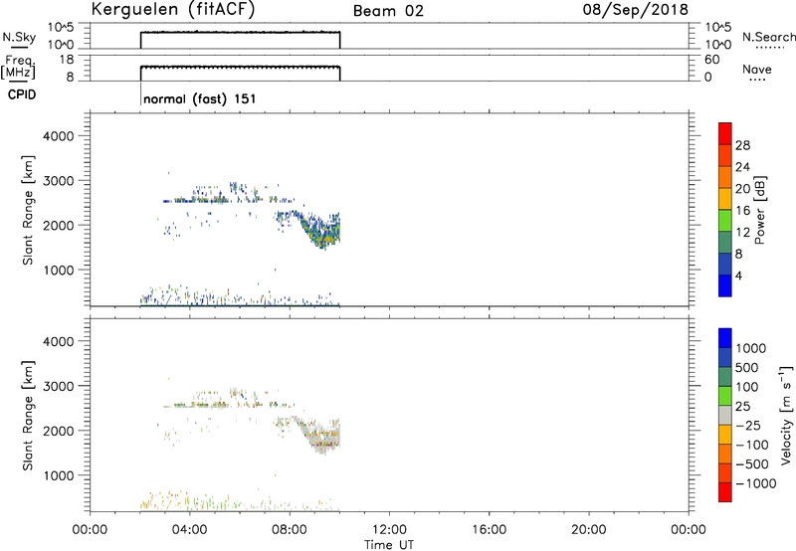Pick the light green 12–16 dB power swatch
Image resolution: width=796 pixels, height=551 pixels.
point(725,220)
